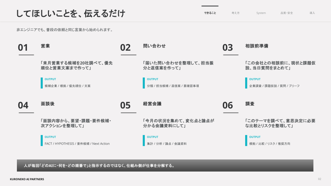Go to the 品質・安全 tab
The width and height of the screenshot is (331, 186).
pyautogui.click(x=287, y=13)
